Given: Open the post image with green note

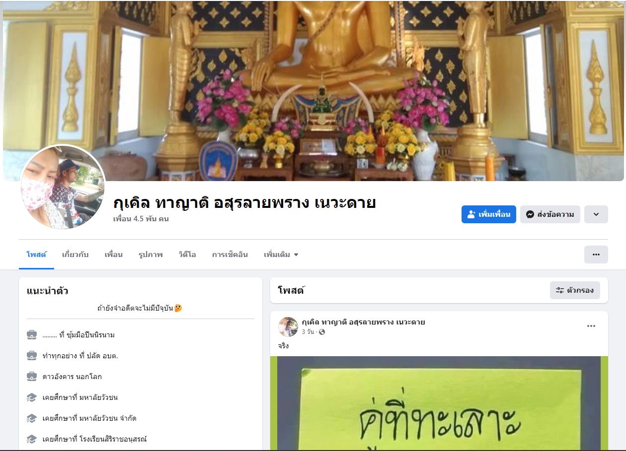Looking at the screenshot, I should 439,403.
